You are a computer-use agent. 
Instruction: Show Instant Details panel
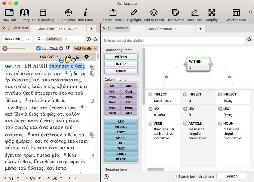point(113,15)
